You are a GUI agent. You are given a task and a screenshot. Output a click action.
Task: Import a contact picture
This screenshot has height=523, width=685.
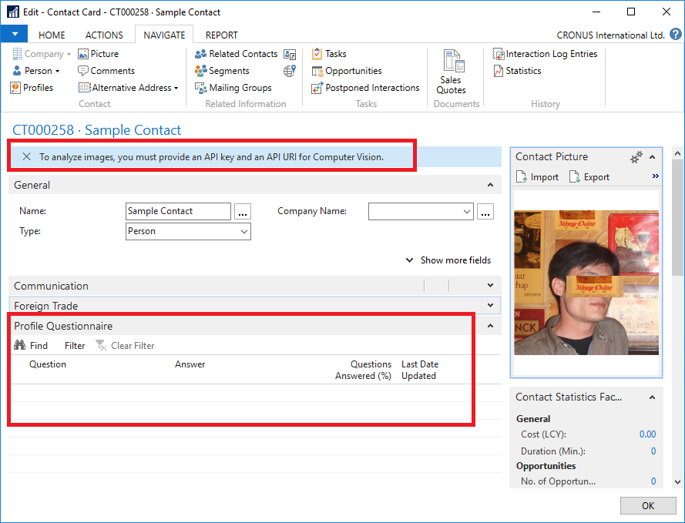537,177
